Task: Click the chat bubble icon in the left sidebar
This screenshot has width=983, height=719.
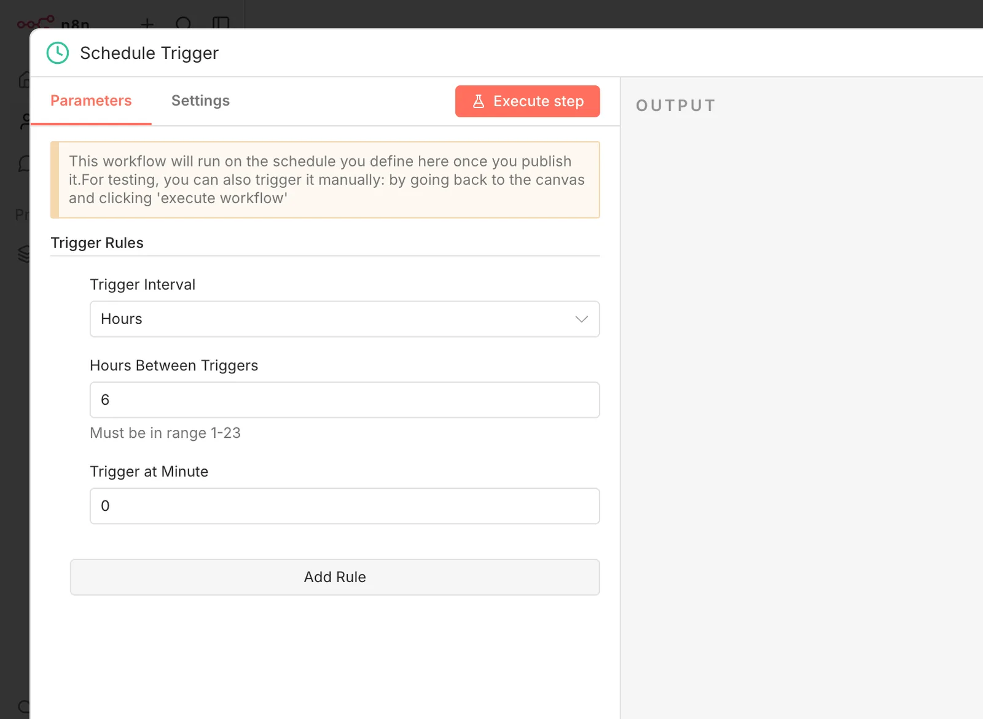Action: coord(25,163)
